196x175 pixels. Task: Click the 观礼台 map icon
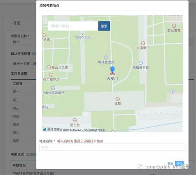(74, 120)
